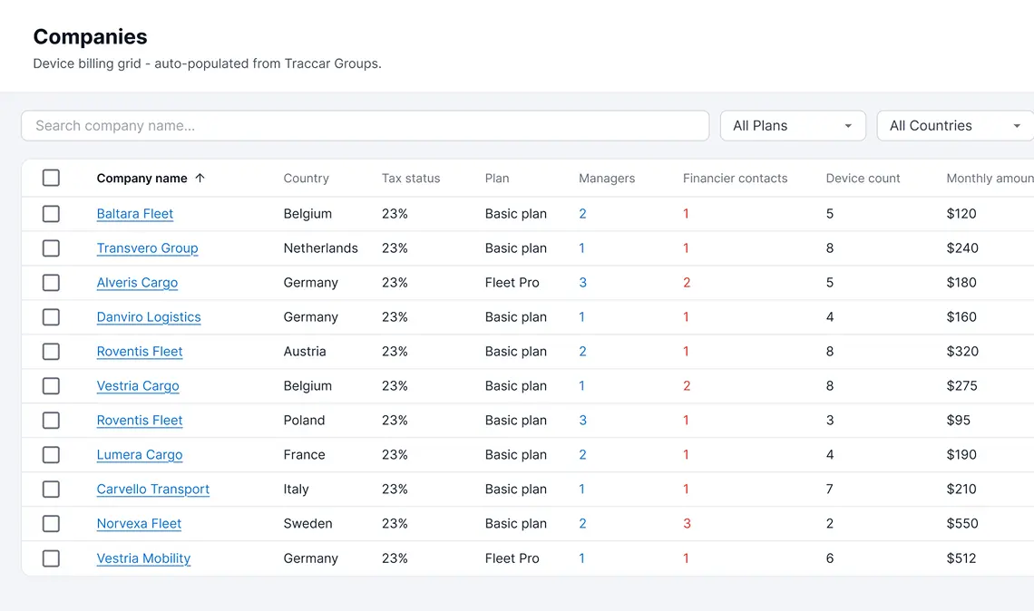Sort by the Company name column header
1034x611 pixels.
(141, 178)
